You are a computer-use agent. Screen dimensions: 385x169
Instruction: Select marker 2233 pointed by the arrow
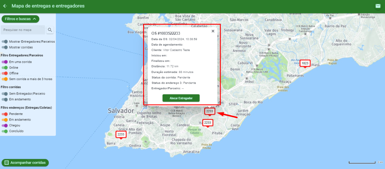tap(210, 111)
